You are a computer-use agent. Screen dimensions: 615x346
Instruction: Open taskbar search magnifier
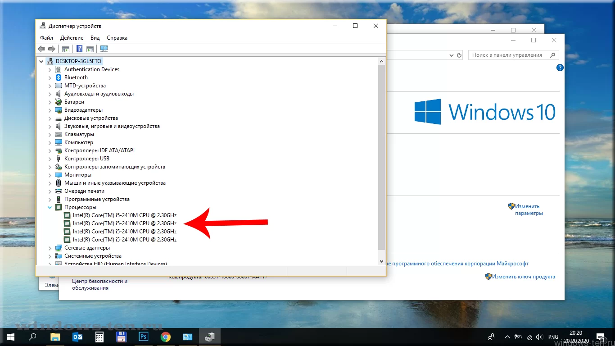point(32,337)
